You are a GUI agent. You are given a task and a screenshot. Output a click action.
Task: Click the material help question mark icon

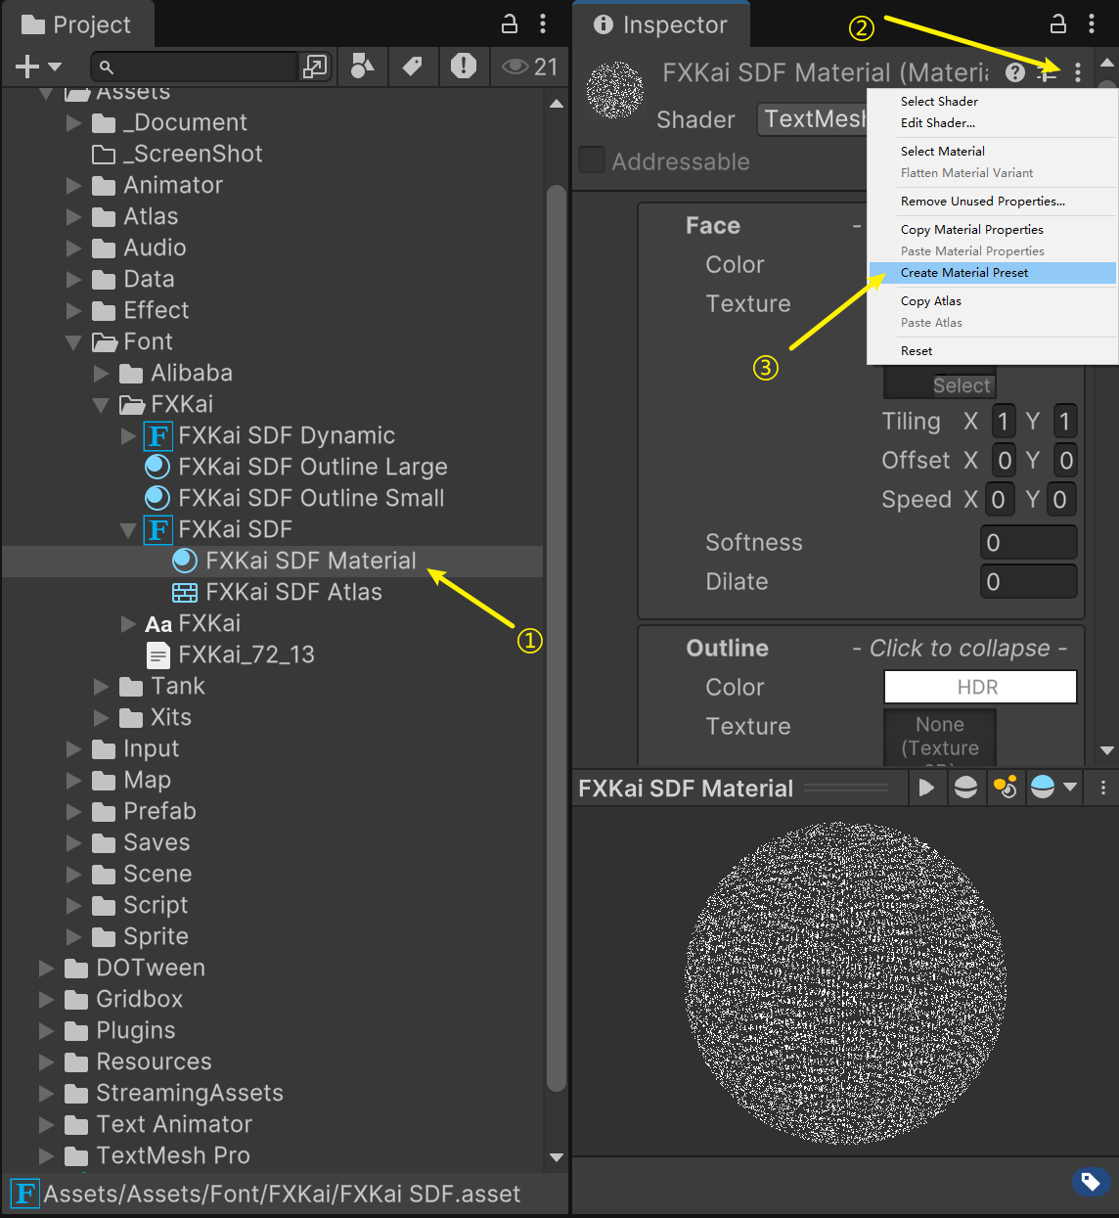(x=1015, y=72)
